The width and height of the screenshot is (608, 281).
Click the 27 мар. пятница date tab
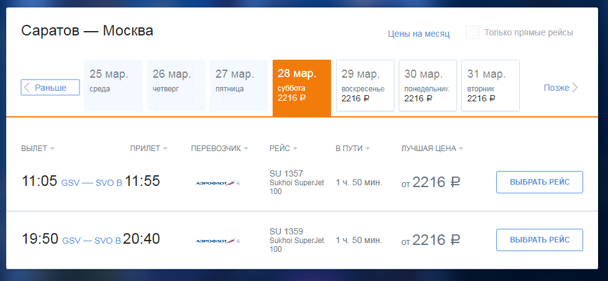pos(239,85)
